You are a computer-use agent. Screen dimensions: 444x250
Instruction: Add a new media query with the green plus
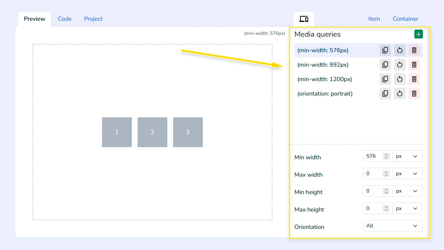point(418,34)
